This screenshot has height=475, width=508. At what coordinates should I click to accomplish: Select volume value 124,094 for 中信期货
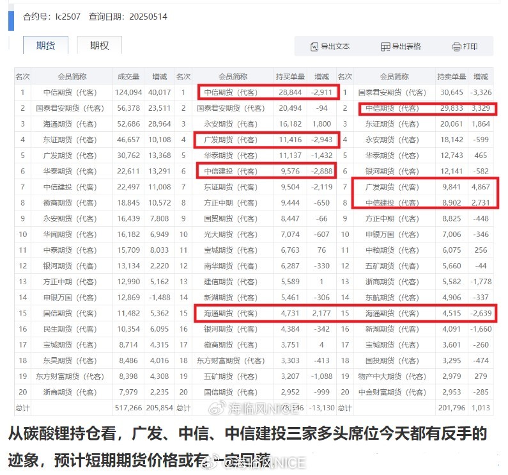coord(128,92)
